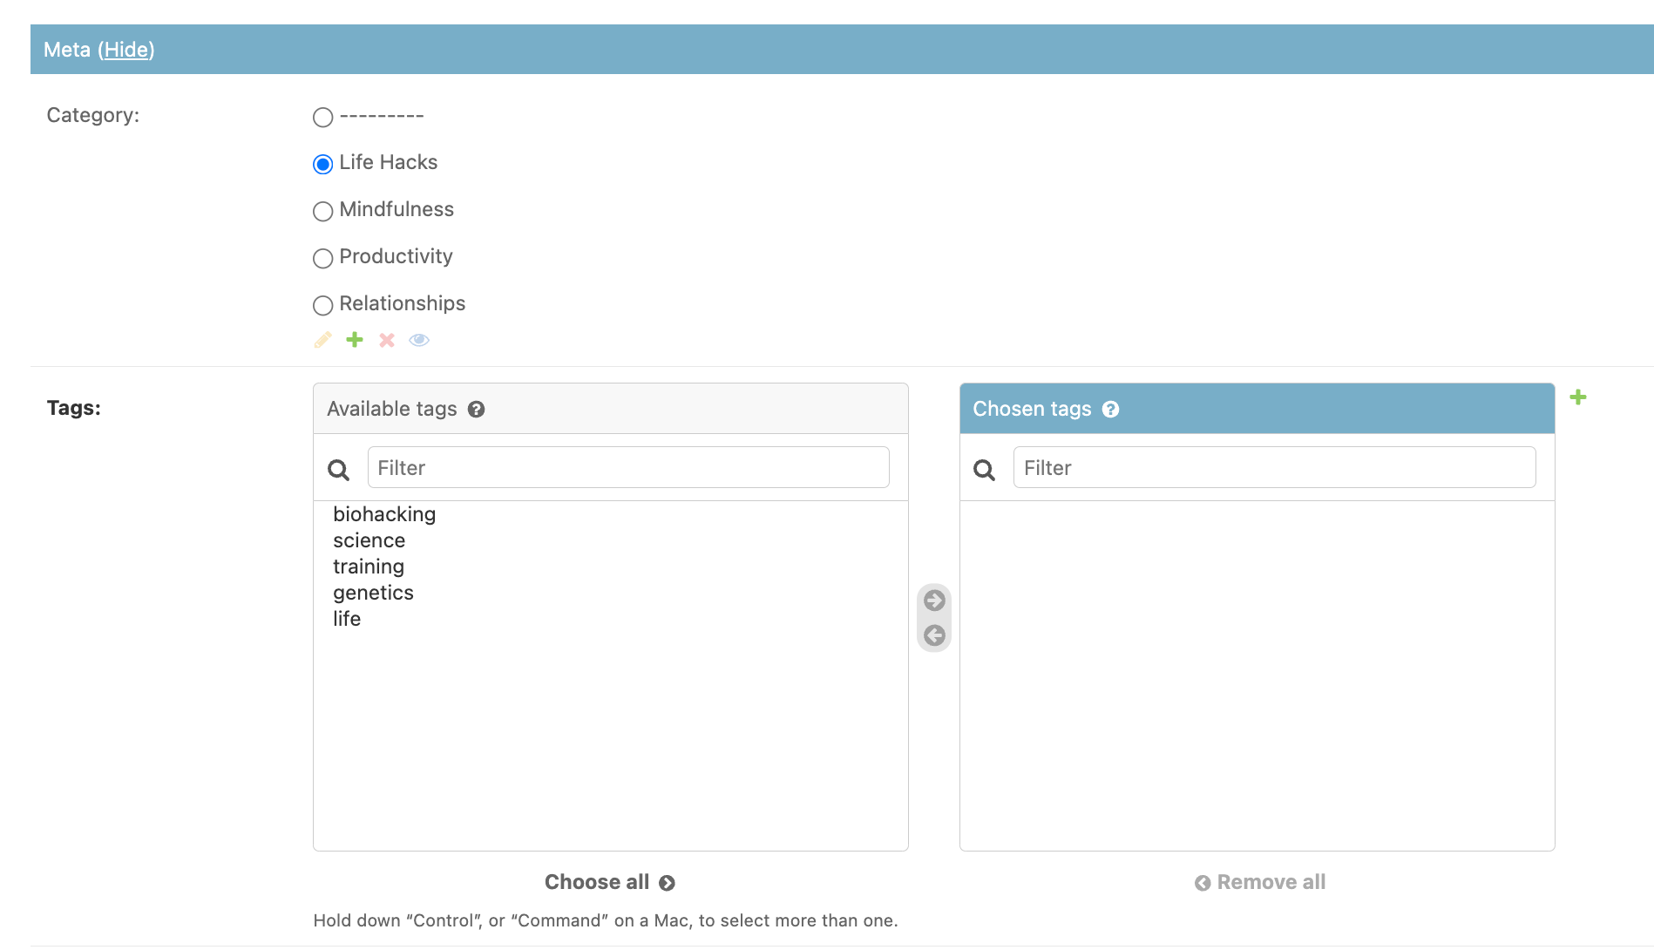Click Remove all under Chosen tags

pos(1258,881)
